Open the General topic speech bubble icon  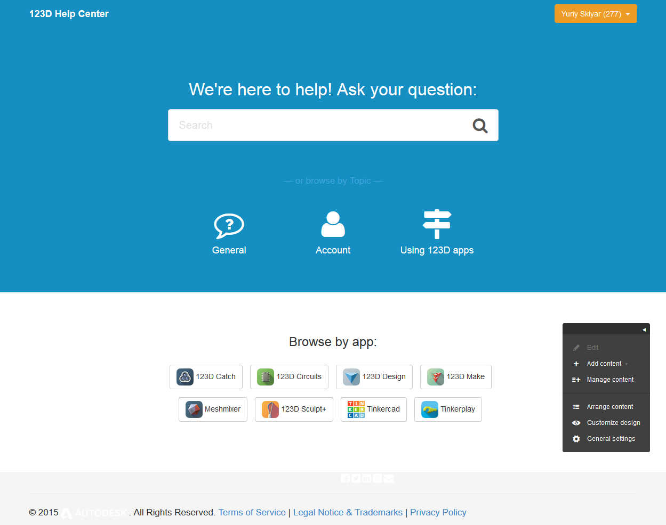pos(229,226)
